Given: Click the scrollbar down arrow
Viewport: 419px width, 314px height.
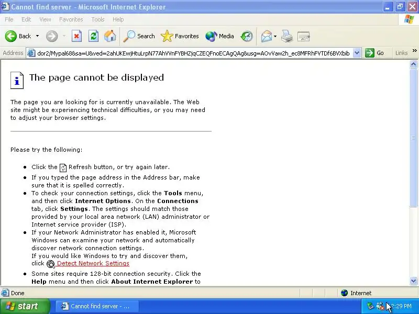Looking at the screenshot, I should tap(413, 281).
